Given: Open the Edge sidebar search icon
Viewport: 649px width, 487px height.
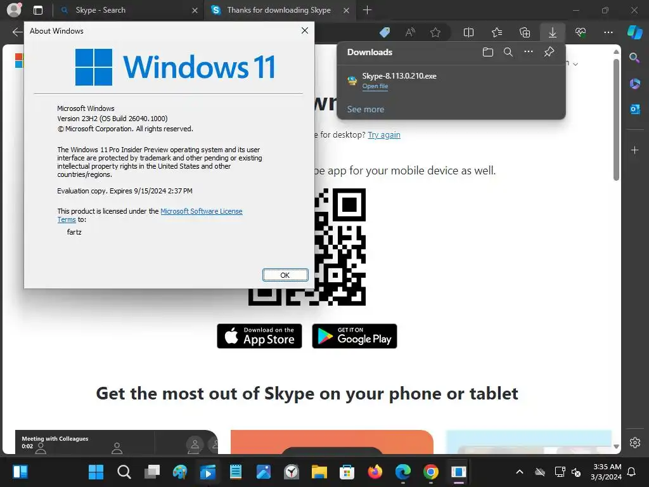Looking at the screenshot, I should coord(634,58).
